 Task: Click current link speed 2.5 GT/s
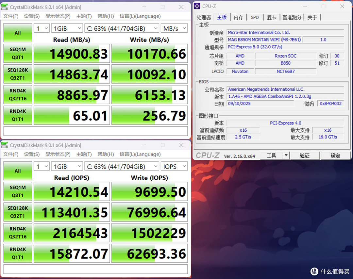pos(243,137)
